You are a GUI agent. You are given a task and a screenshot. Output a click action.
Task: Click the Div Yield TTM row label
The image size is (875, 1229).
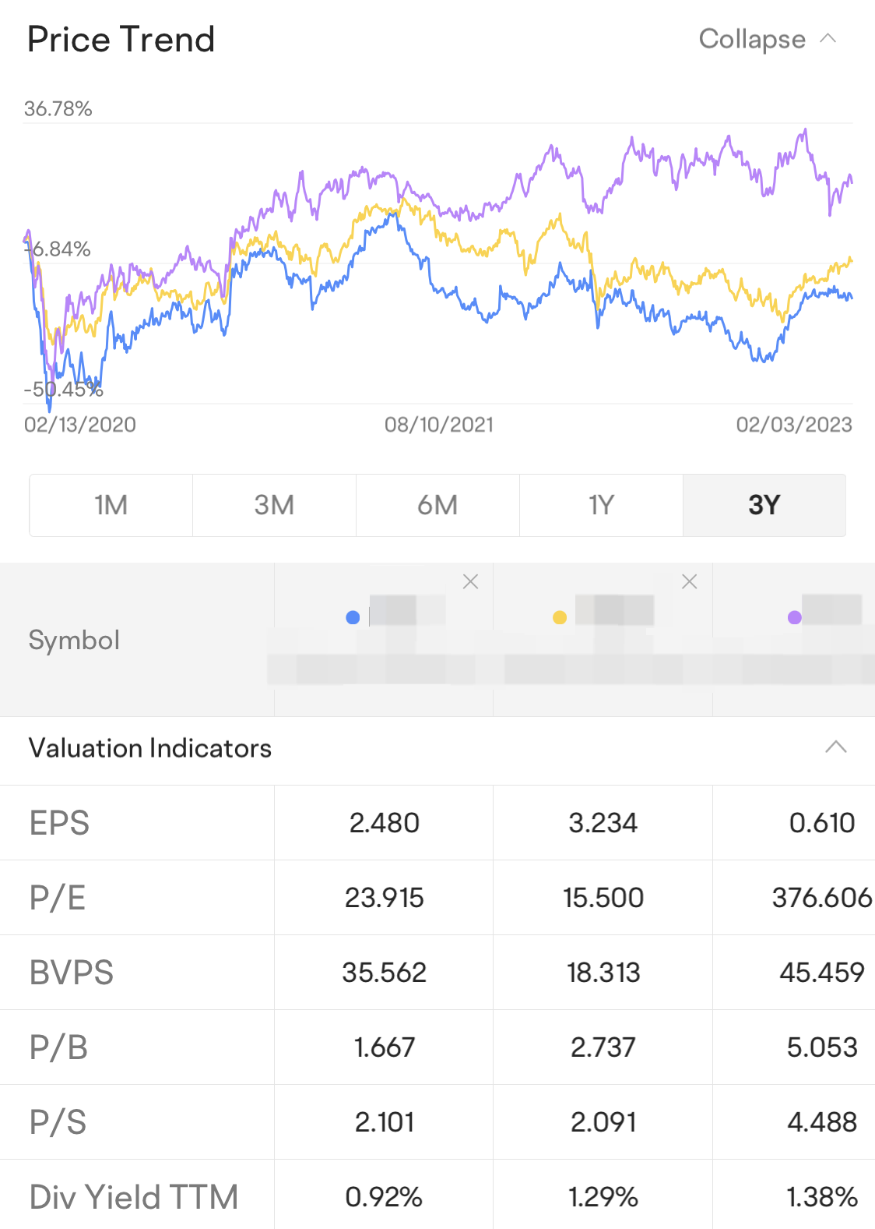pos(134,1197)
